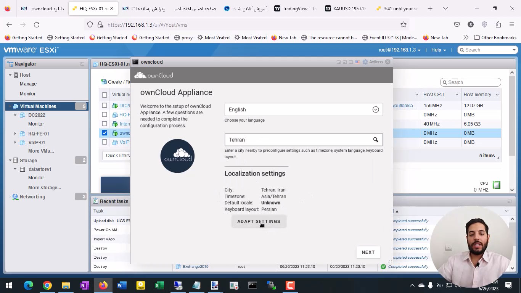The height and width of the screenshot is (293, 521).
Task: Toggle the checkbox for the DC20 VM row
Action: 105,105
